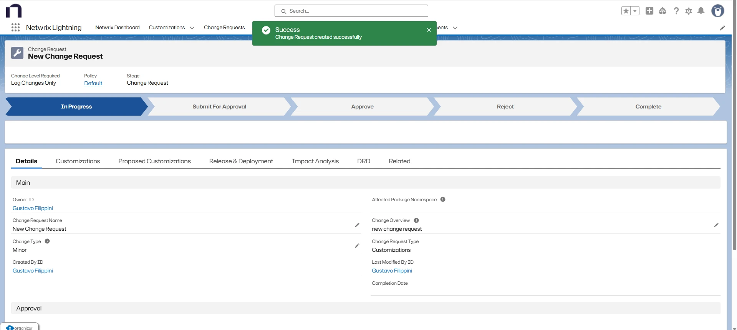737x330 pixels.
Task: Open the Proposed Customizations tab
Action: point(154,161)
